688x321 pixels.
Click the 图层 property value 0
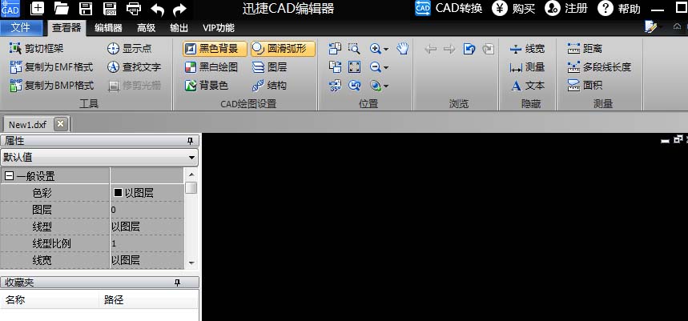coord(147,210)
